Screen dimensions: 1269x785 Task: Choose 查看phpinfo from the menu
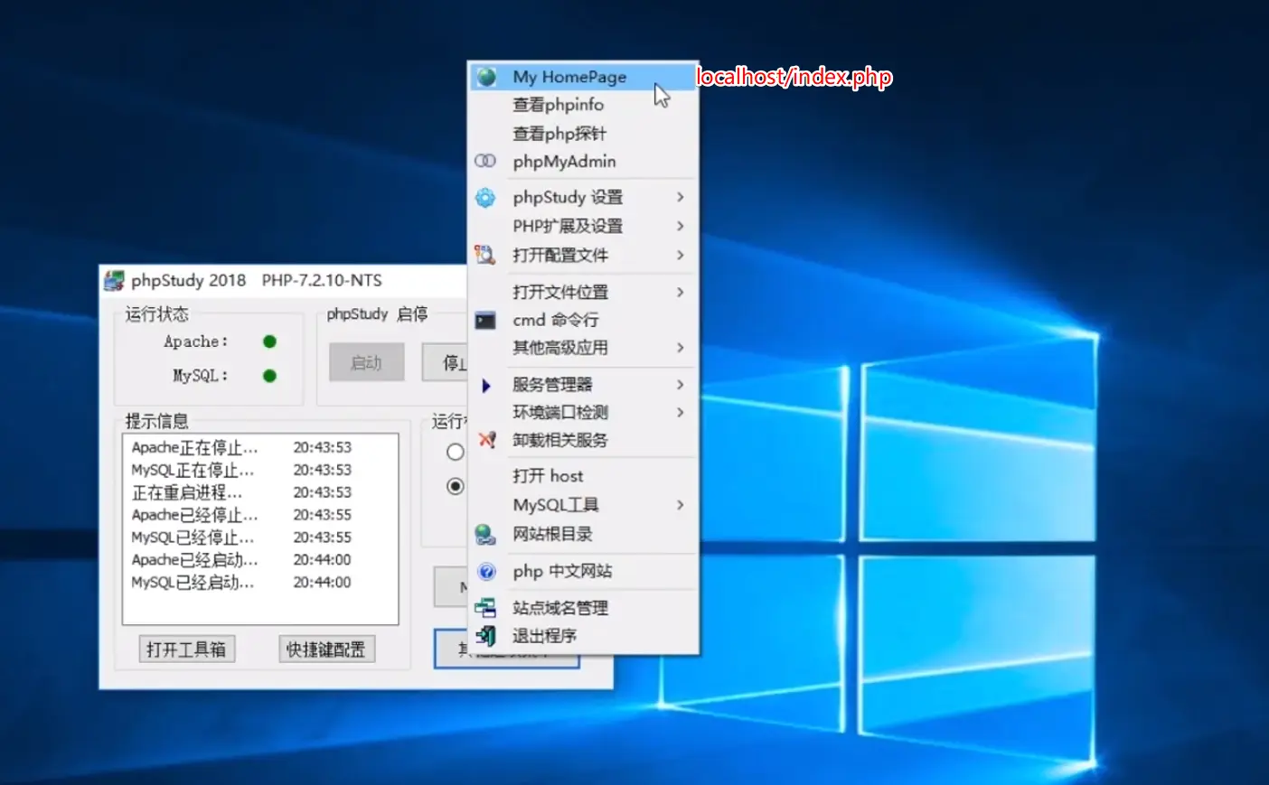tap(583, 105)
